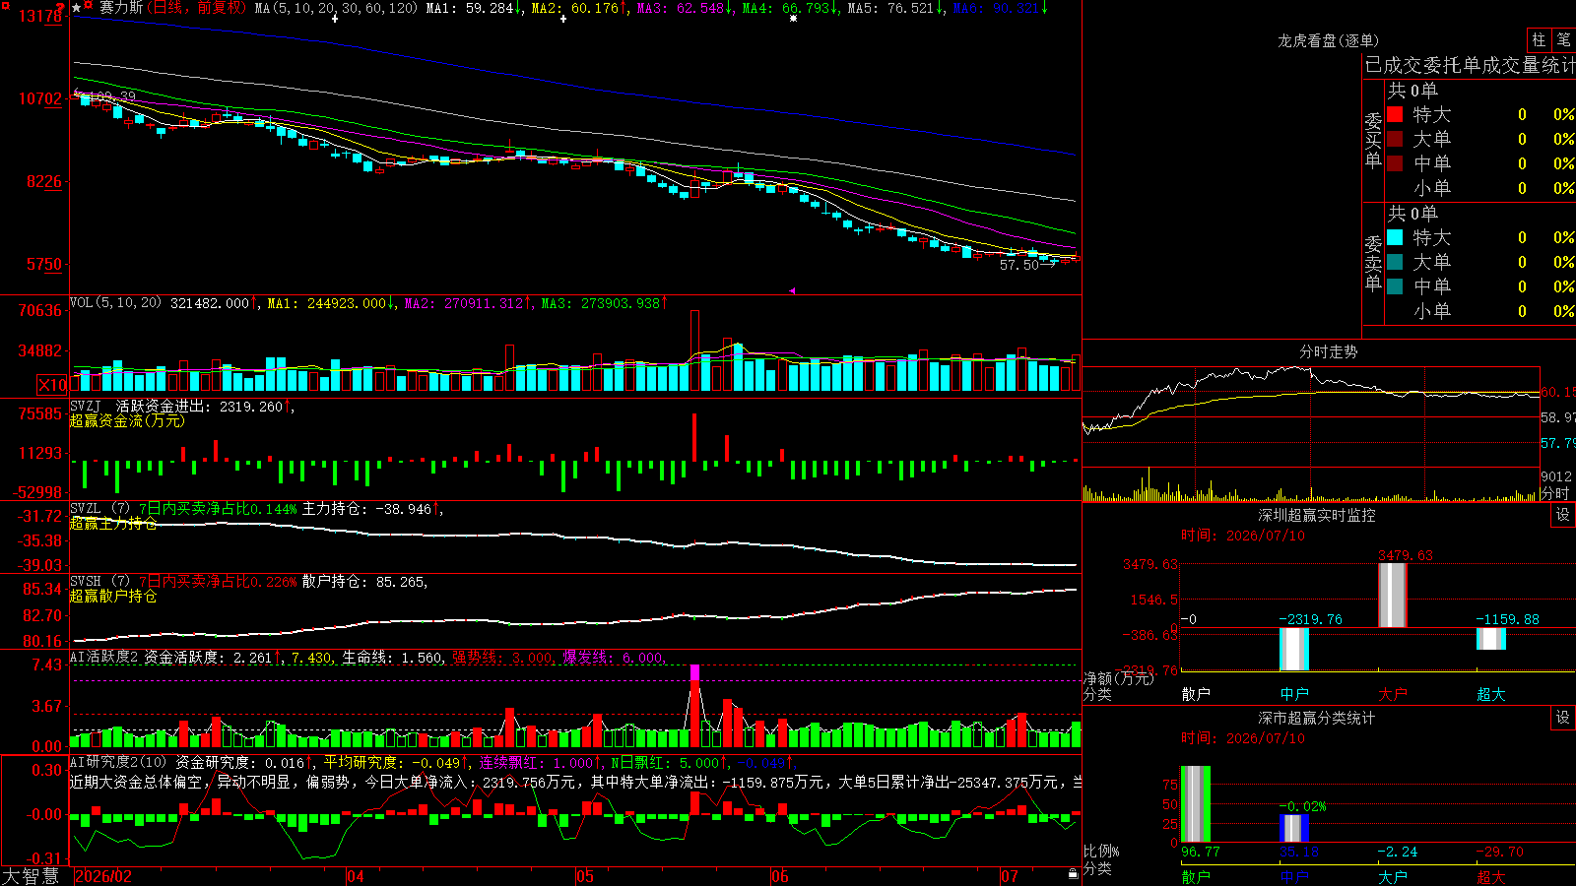
Task: Click the SVZL (7) indicator label
Action: tap(99, 509)
